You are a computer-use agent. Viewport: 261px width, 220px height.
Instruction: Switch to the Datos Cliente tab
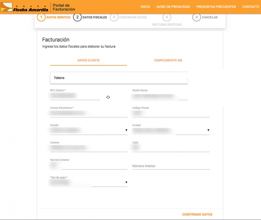[x=88, y=61]
